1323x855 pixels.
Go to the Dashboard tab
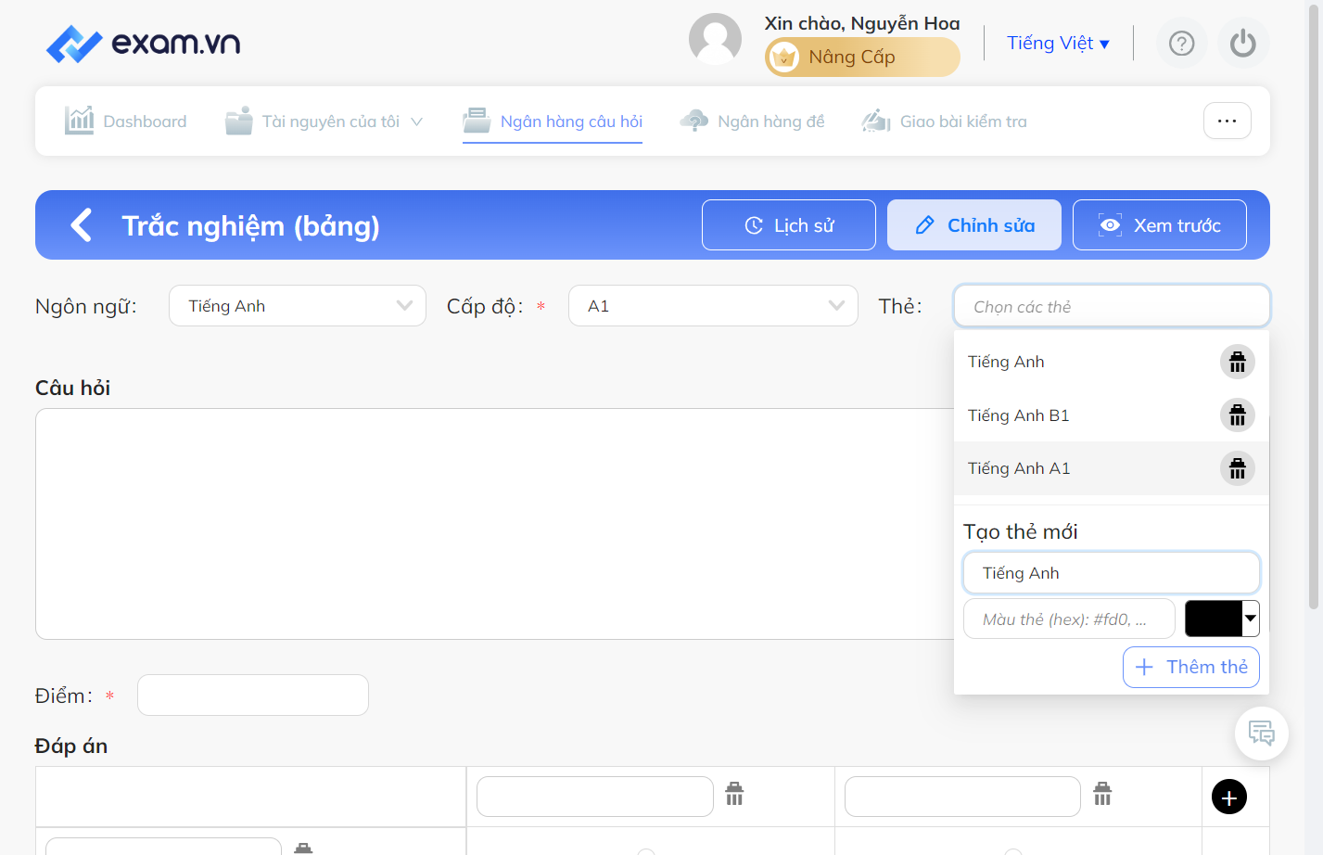pos(125,121)
